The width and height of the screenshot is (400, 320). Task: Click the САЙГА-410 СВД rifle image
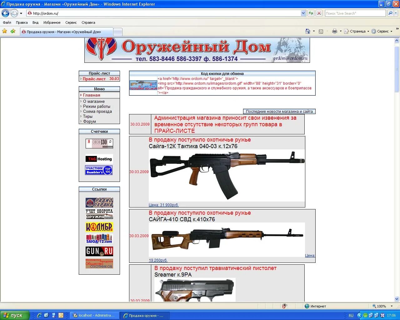(x=227, y=239)
